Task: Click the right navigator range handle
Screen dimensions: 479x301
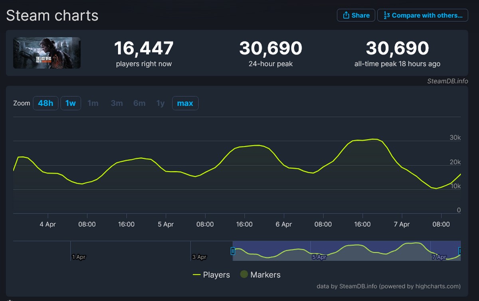Action: [460, 251]
